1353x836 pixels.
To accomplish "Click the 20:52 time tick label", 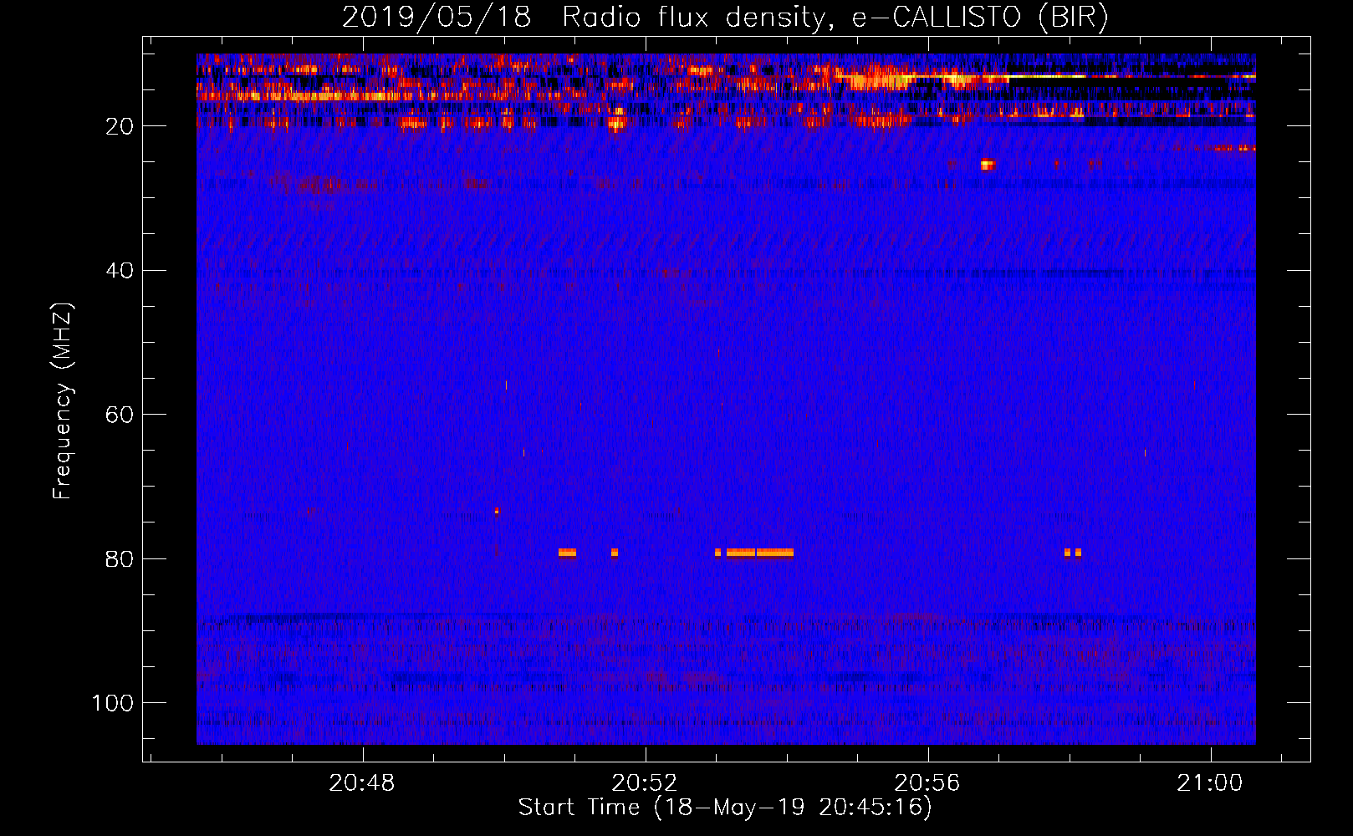I will (x=645, y=783).
